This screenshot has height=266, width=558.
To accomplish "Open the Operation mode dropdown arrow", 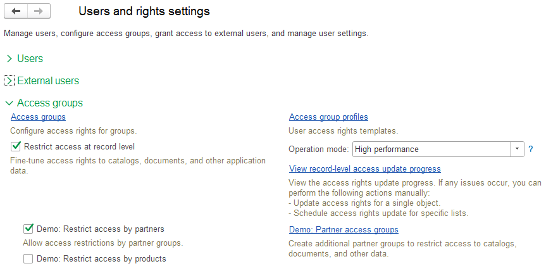I will click(x=518, y=149).
